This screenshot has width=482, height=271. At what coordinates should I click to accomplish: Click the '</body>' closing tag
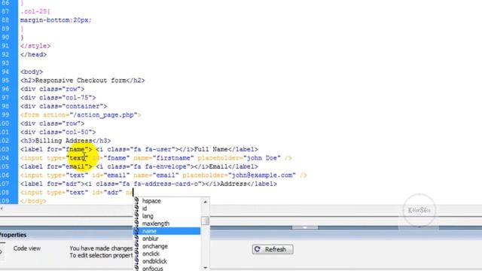pos(33,201)
